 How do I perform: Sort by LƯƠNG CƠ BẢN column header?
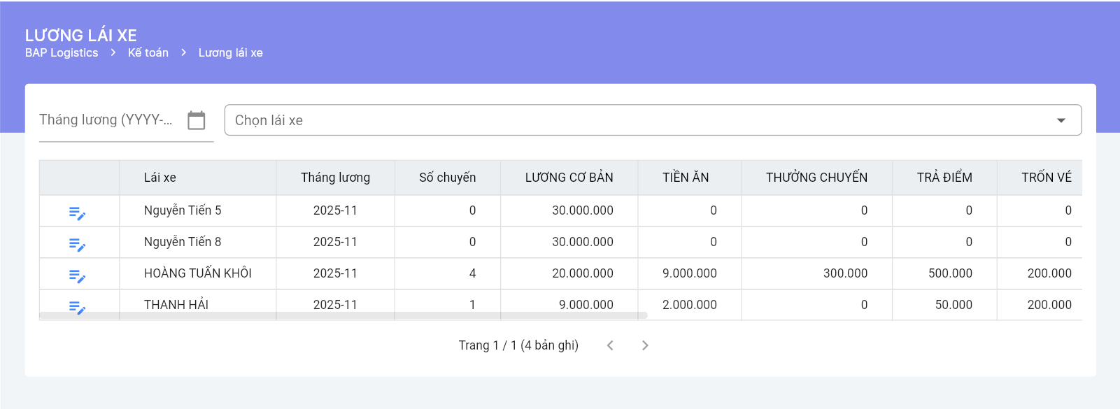569,178
